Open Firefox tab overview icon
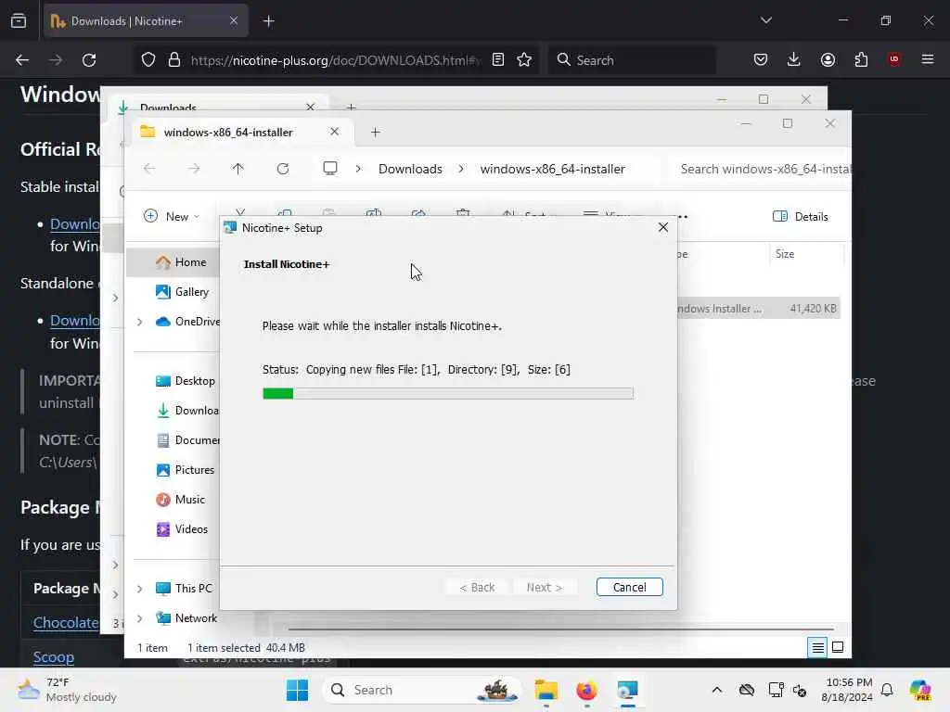 pos(19,21)
